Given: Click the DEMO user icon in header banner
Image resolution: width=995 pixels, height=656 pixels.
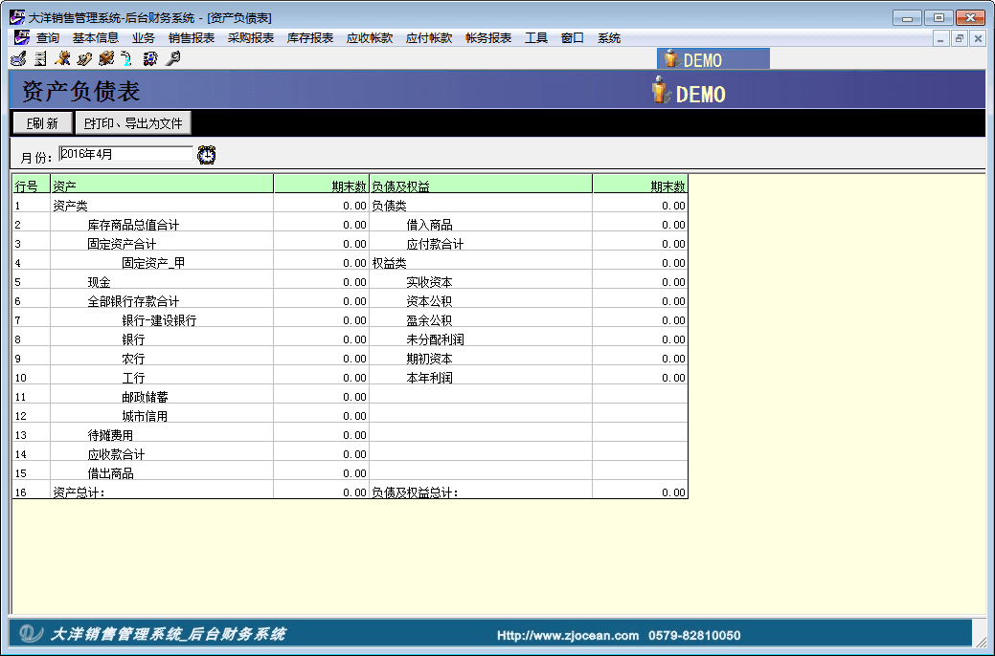Looking at the screenshot, I should (x=660, y=92).
